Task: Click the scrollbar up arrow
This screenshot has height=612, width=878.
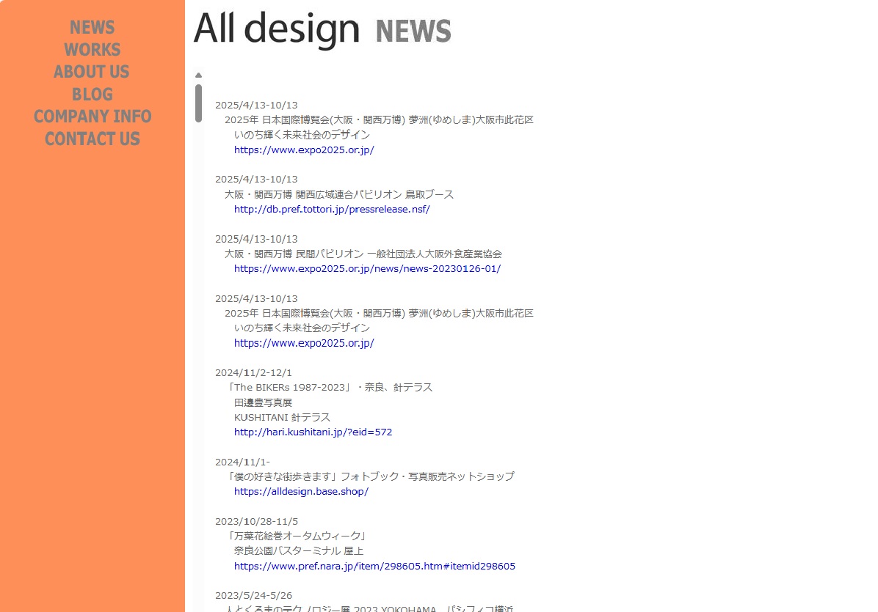Action: point(198,75)
